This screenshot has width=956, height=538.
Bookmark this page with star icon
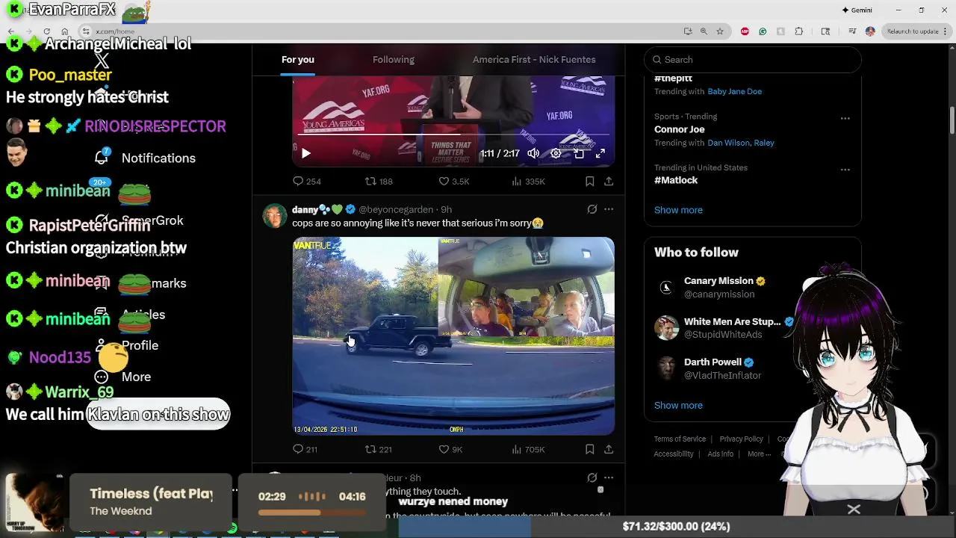(x=720, y=31)
